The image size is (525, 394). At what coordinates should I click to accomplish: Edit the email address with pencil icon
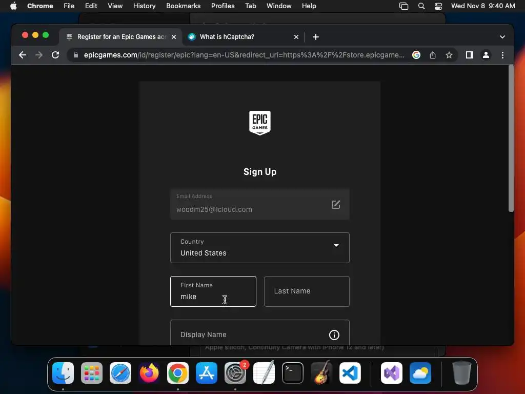(x=336, y=204)
